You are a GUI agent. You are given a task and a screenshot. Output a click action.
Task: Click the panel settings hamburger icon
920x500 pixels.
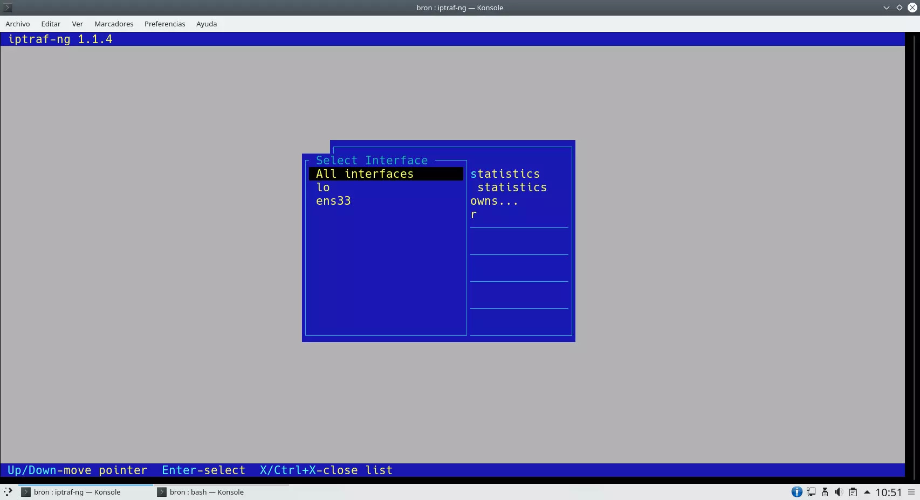[x=911, y=492]
